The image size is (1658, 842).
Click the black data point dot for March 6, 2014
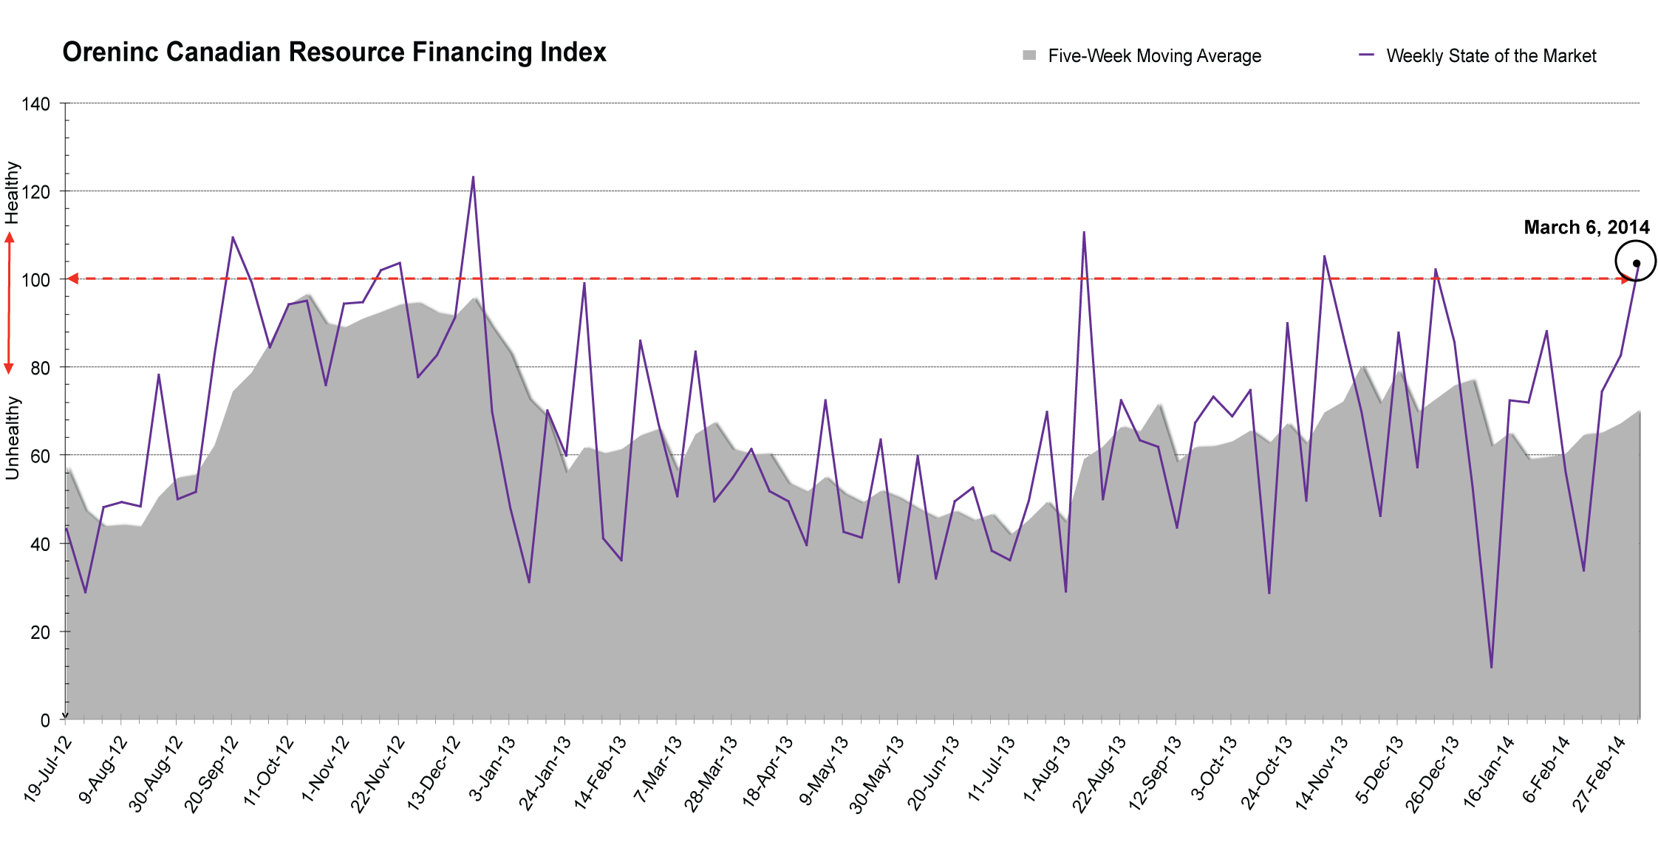[x=1637, y=264]
